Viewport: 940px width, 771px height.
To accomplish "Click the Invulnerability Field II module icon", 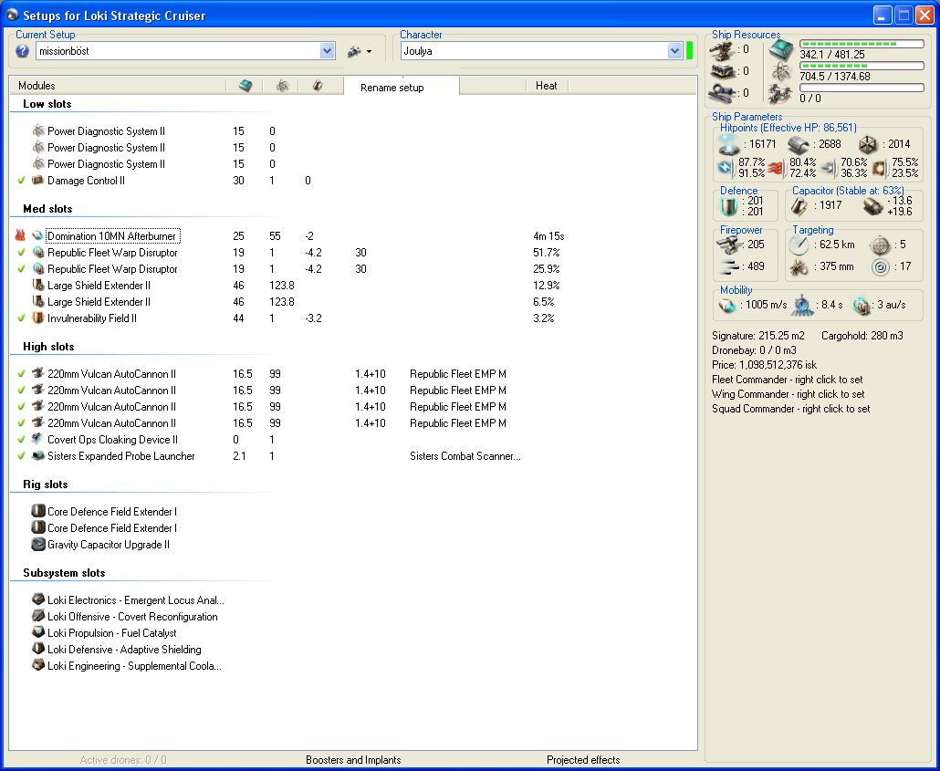I will pyautogui.click(x=38, y=318).
